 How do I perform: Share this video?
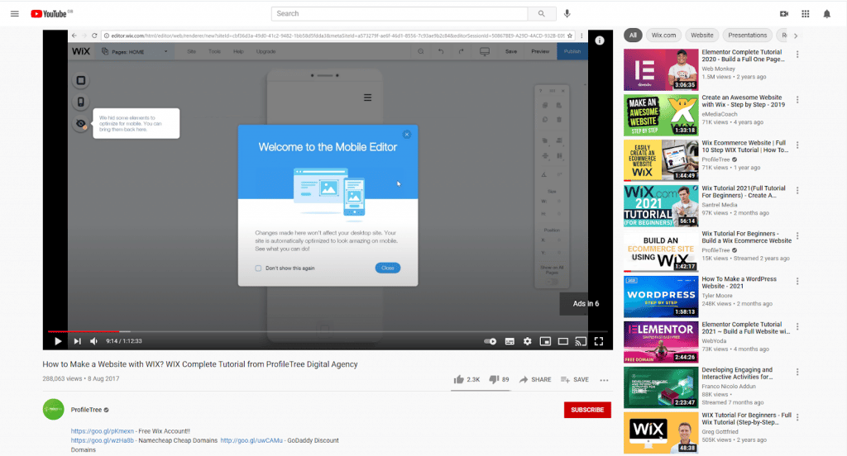click(x=535, y=379)
